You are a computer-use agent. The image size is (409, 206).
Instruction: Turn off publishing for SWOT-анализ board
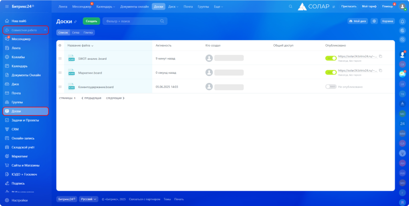[331, 58]
